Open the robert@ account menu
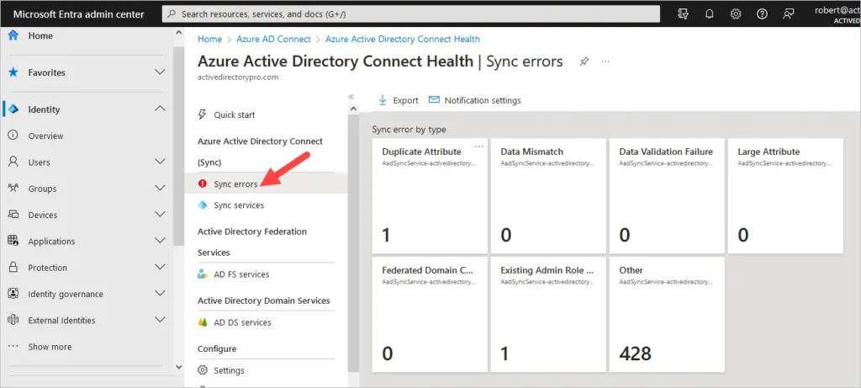Image resolution: width=861 pixels, height=388 pixels. point(837,14)
